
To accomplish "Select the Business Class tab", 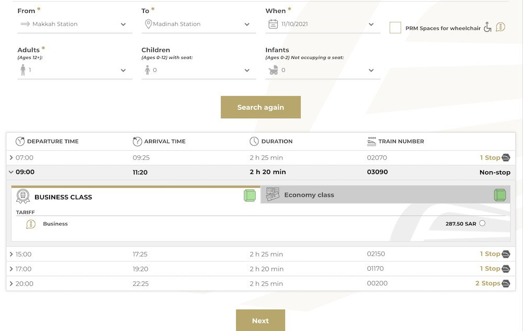I will point(63,197).
